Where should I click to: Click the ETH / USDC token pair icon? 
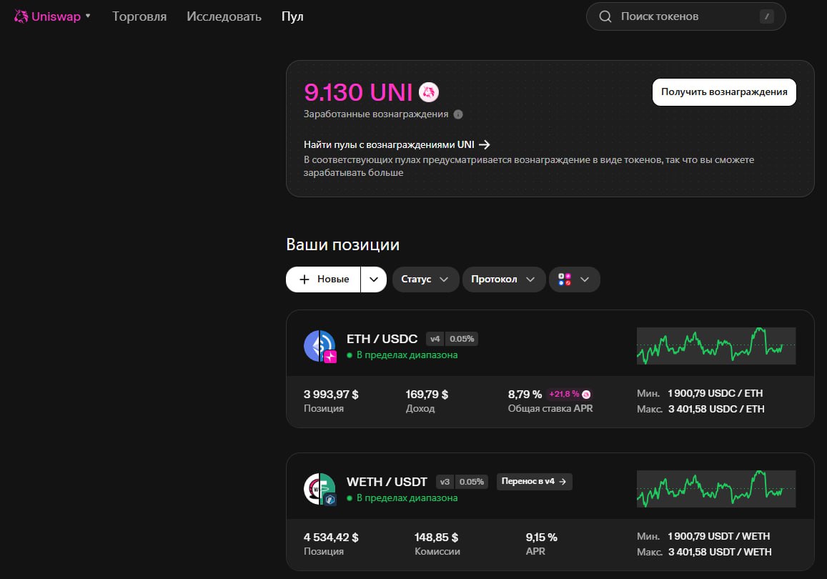[320, 347]
